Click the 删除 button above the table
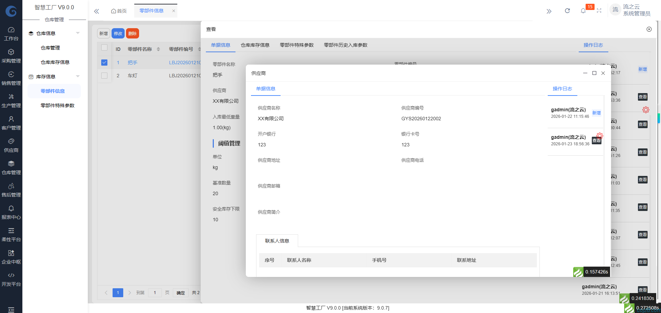The height and width of the screenshot is (313, 661). click(x=133, y=33)
